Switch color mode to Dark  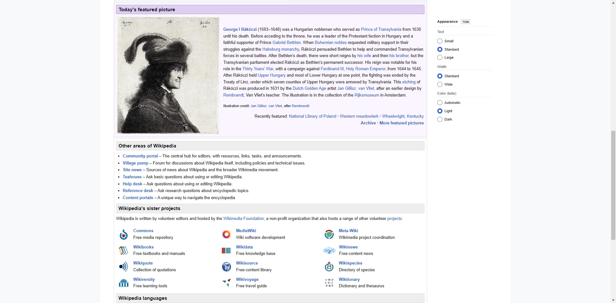point(440,119)
